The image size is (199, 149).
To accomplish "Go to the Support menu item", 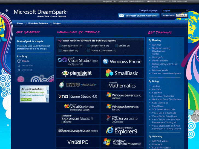I will (x=57, y=24).
